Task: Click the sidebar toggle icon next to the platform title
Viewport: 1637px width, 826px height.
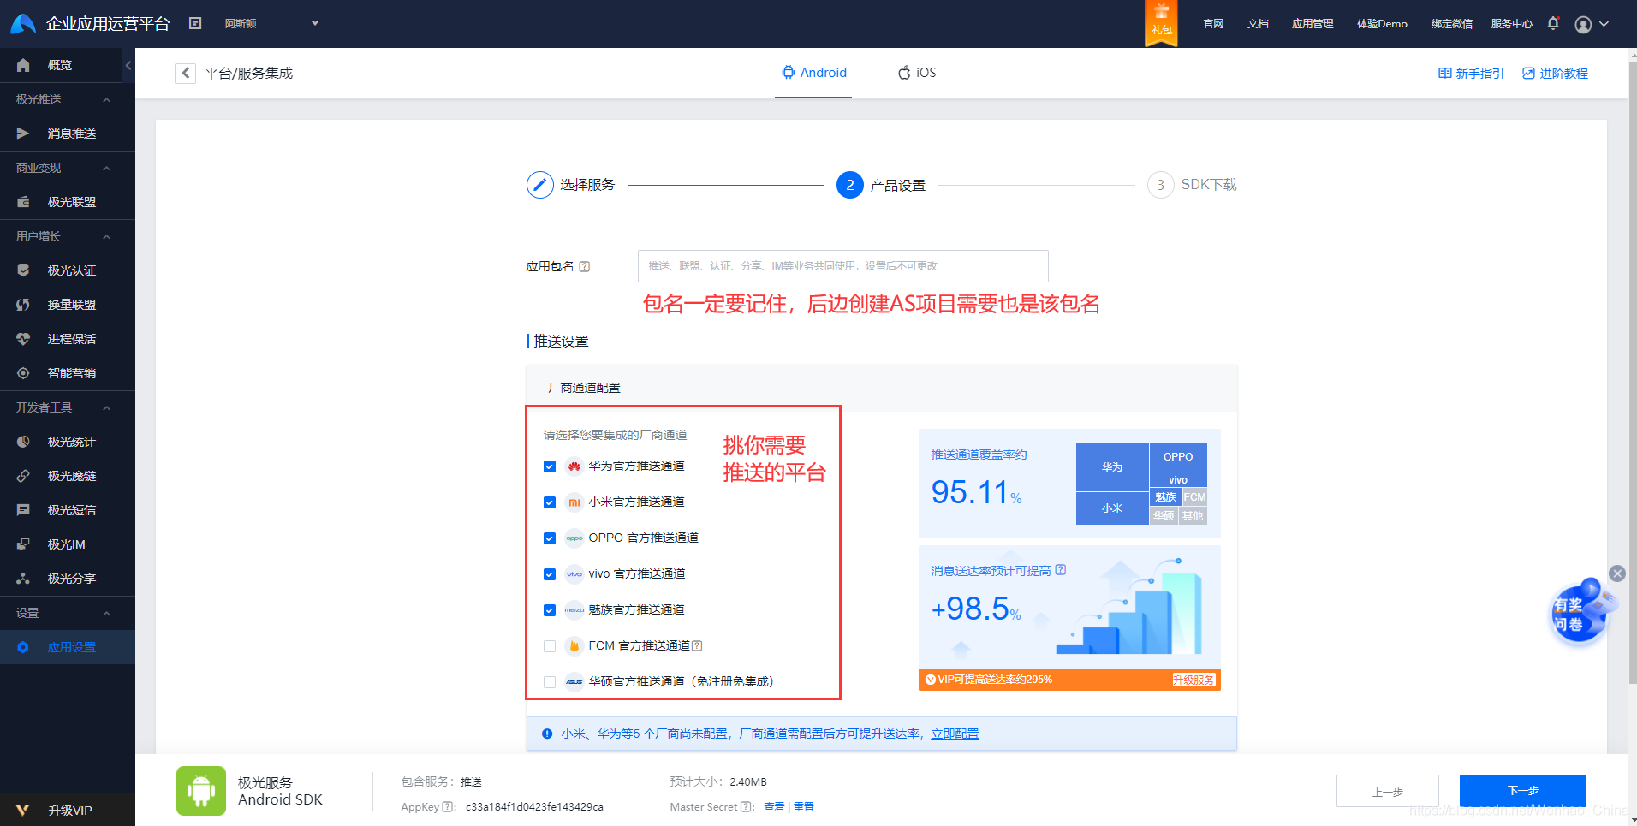Action: pos(195,23)
